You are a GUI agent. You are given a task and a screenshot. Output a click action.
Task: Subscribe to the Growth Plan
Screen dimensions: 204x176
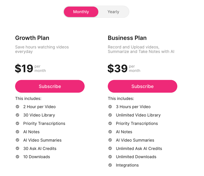pos(50,86)
